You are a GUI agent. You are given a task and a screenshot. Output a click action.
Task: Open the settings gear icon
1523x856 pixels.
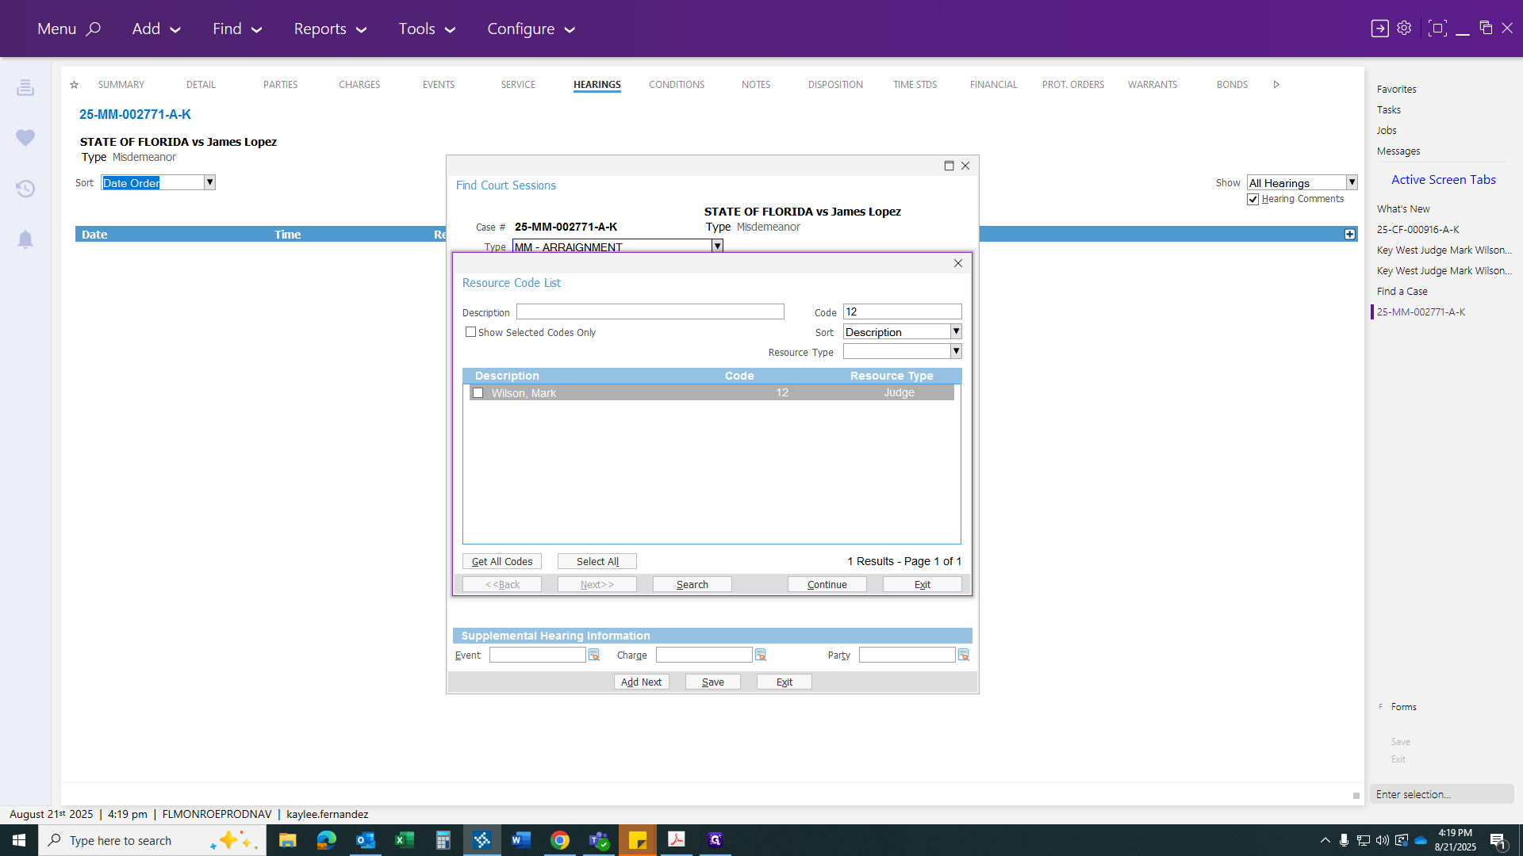coord(1404,29)
